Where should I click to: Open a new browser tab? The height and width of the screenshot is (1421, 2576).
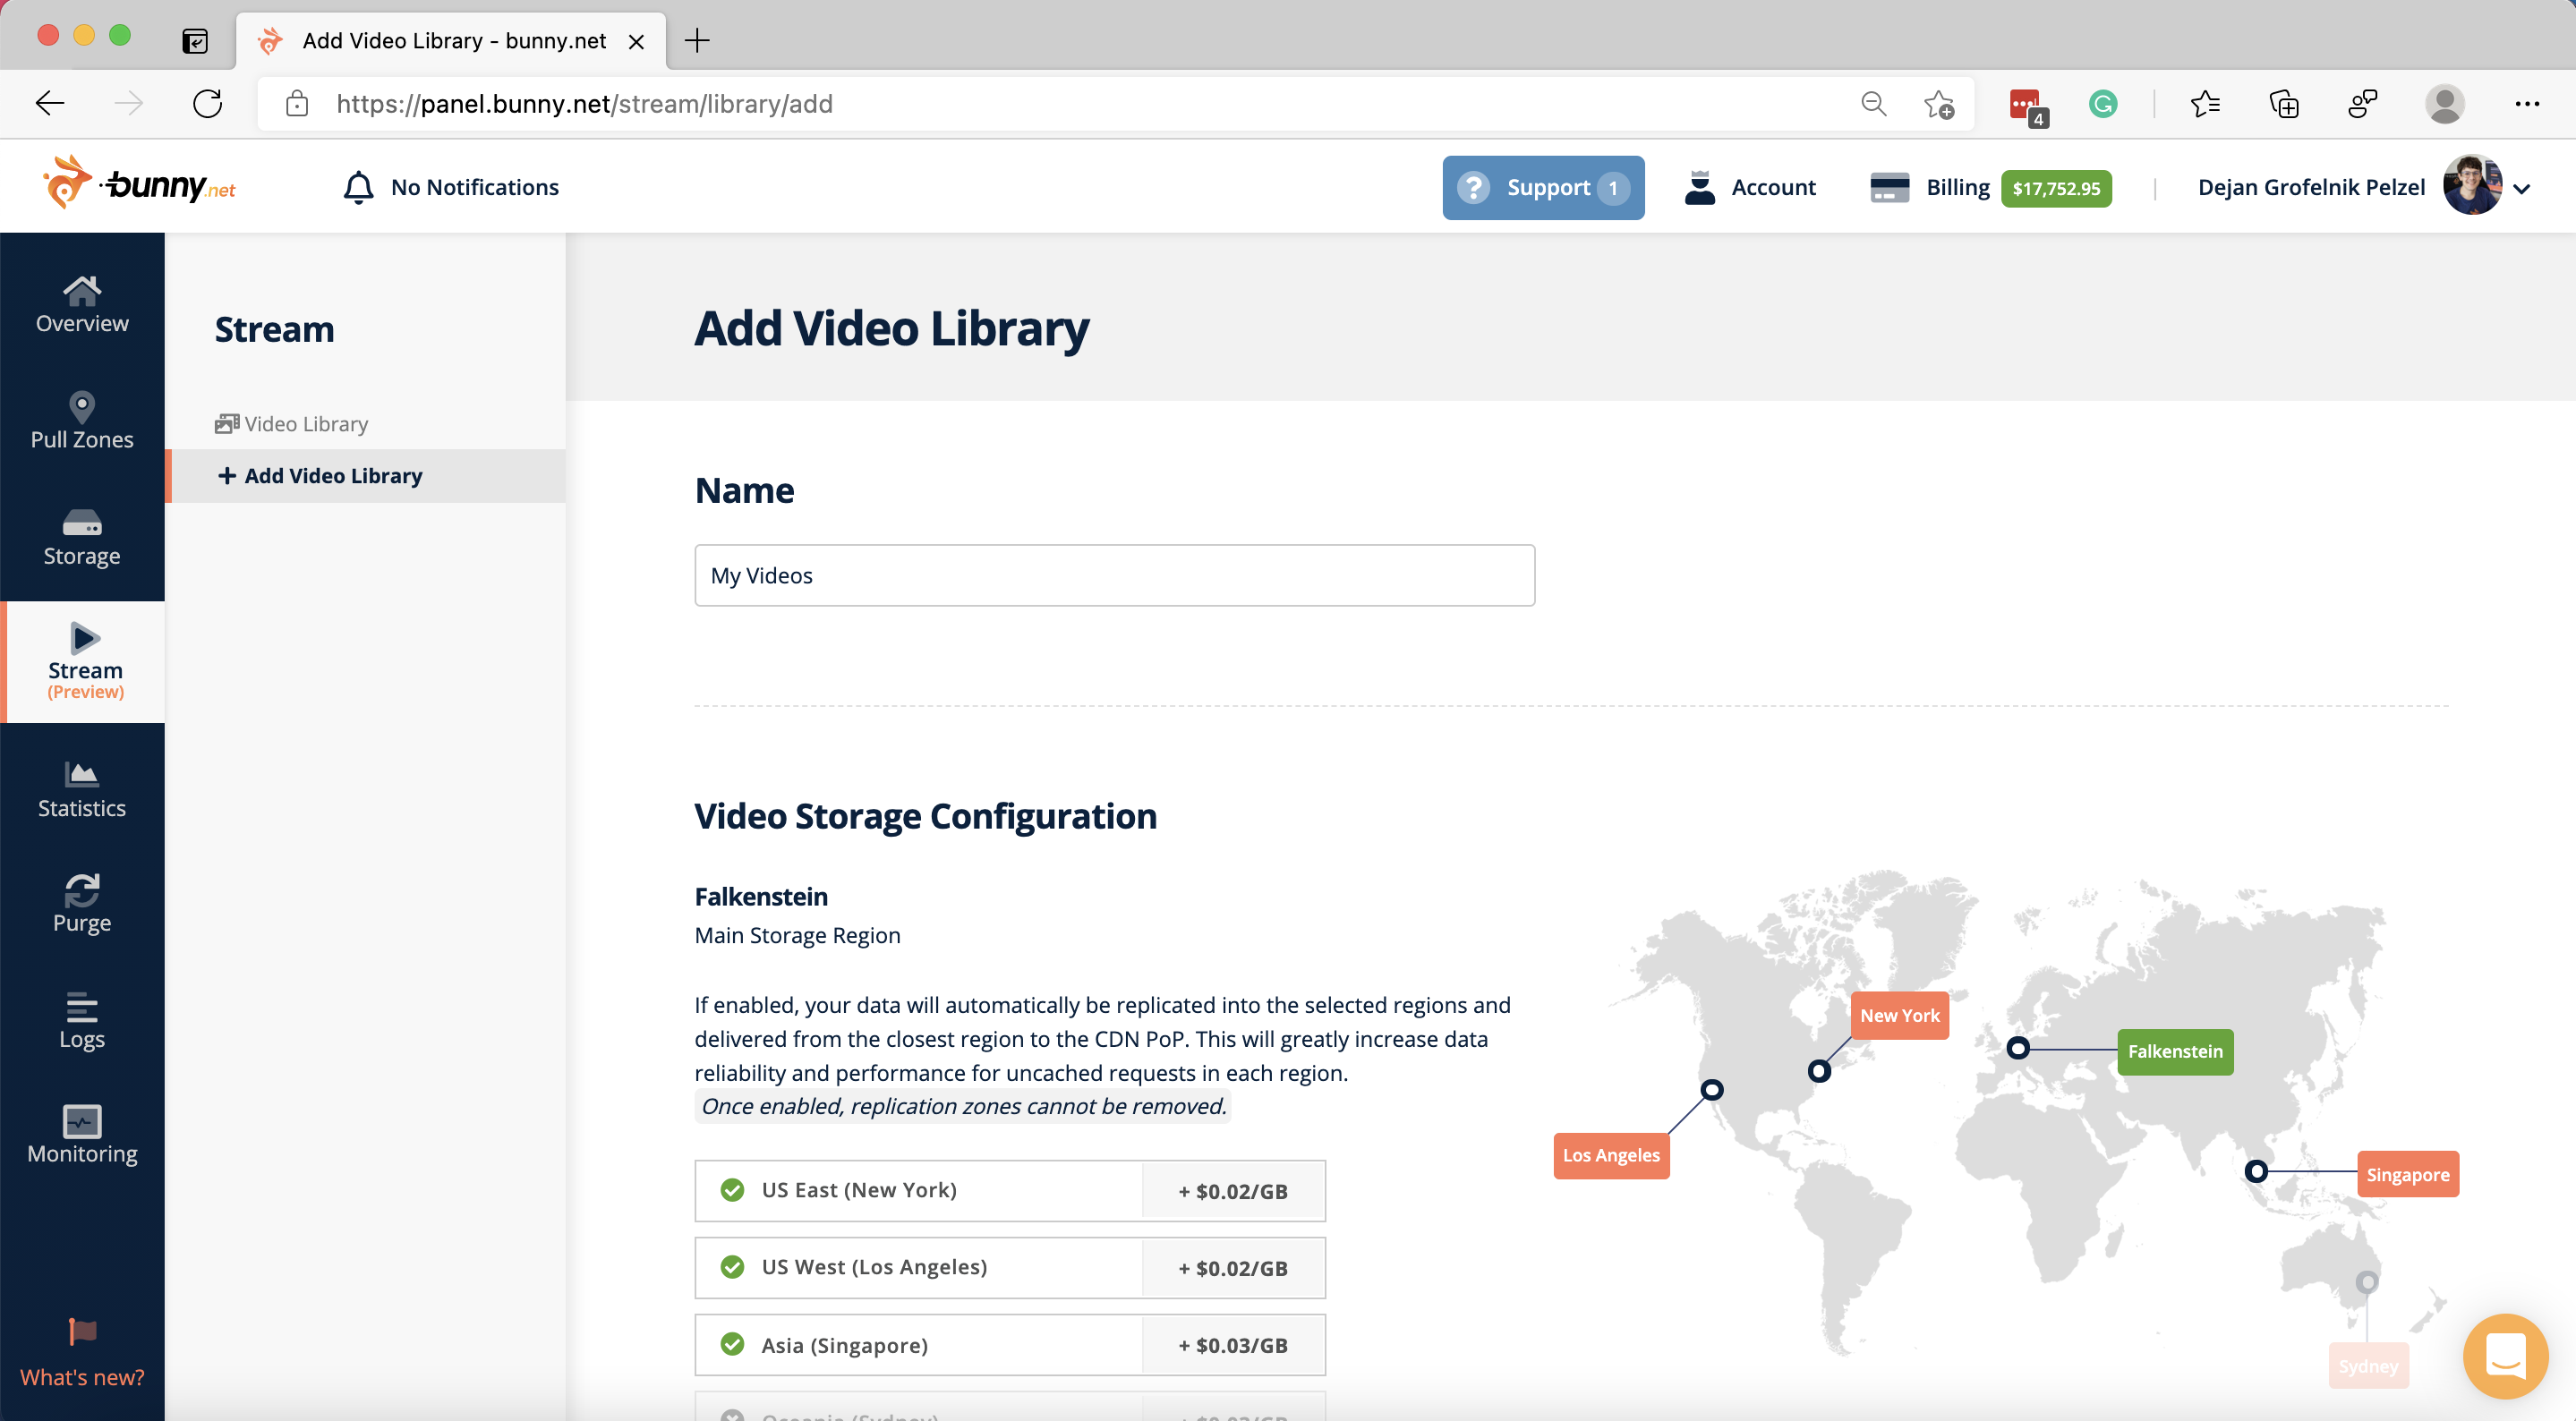(x=697, y=41)
